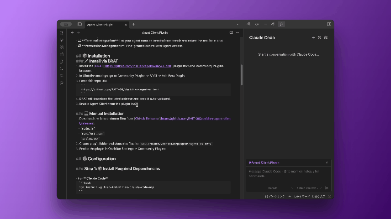Open the outline list icon
391x219 pixels.
[265, 24]
